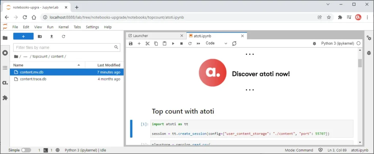Insert a cell below with plus icon

(139, 44)
